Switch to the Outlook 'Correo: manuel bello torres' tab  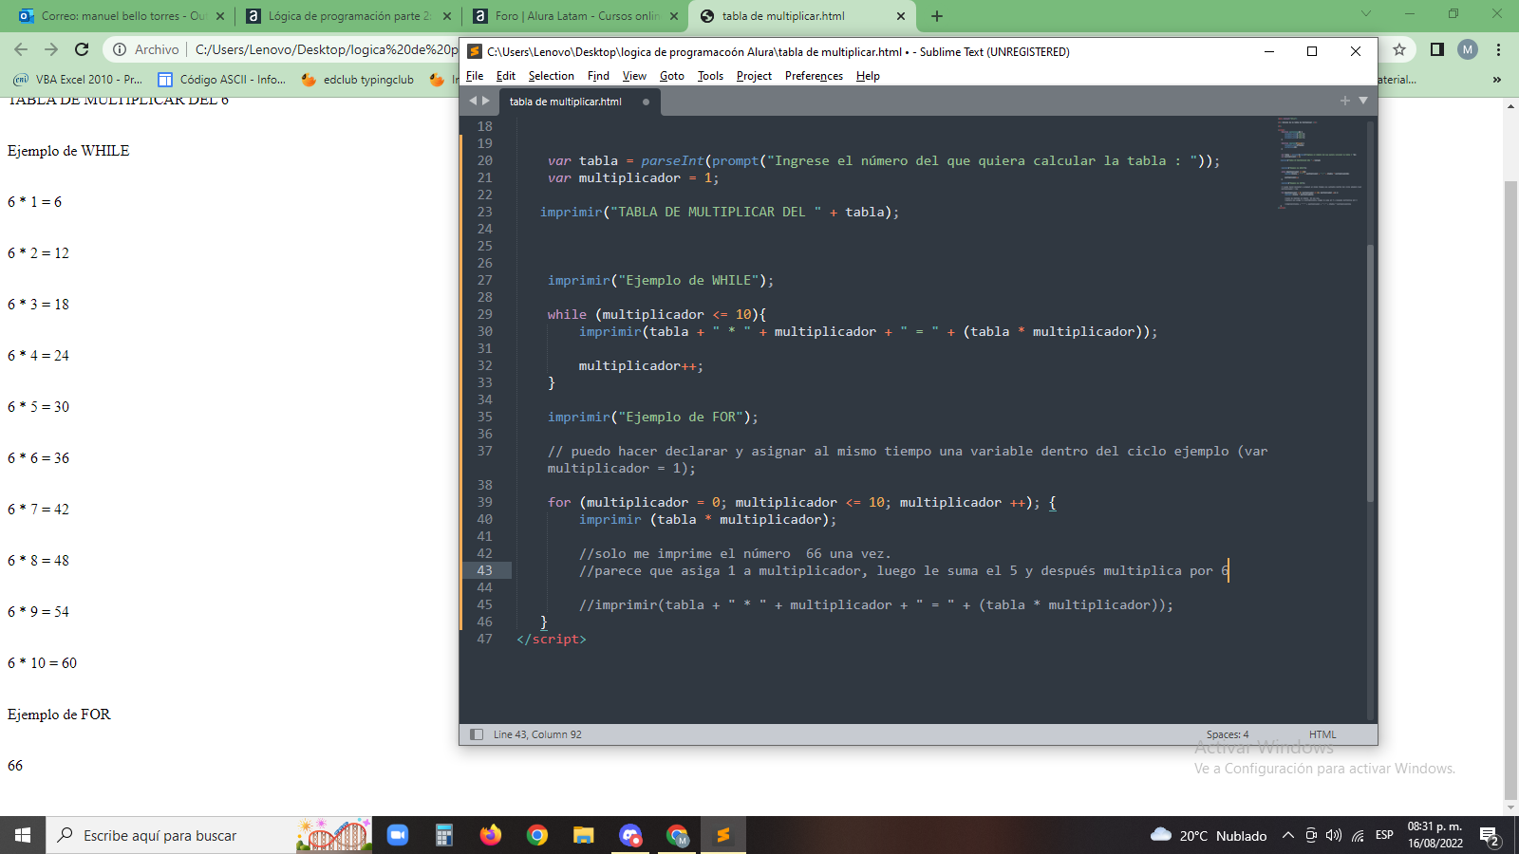coord(122,16)
